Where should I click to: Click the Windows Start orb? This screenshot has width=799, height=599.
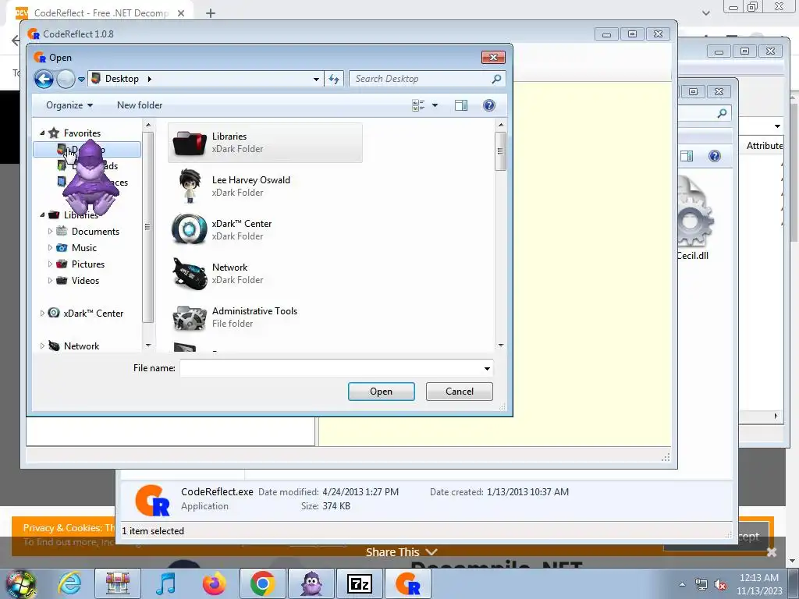21,583
